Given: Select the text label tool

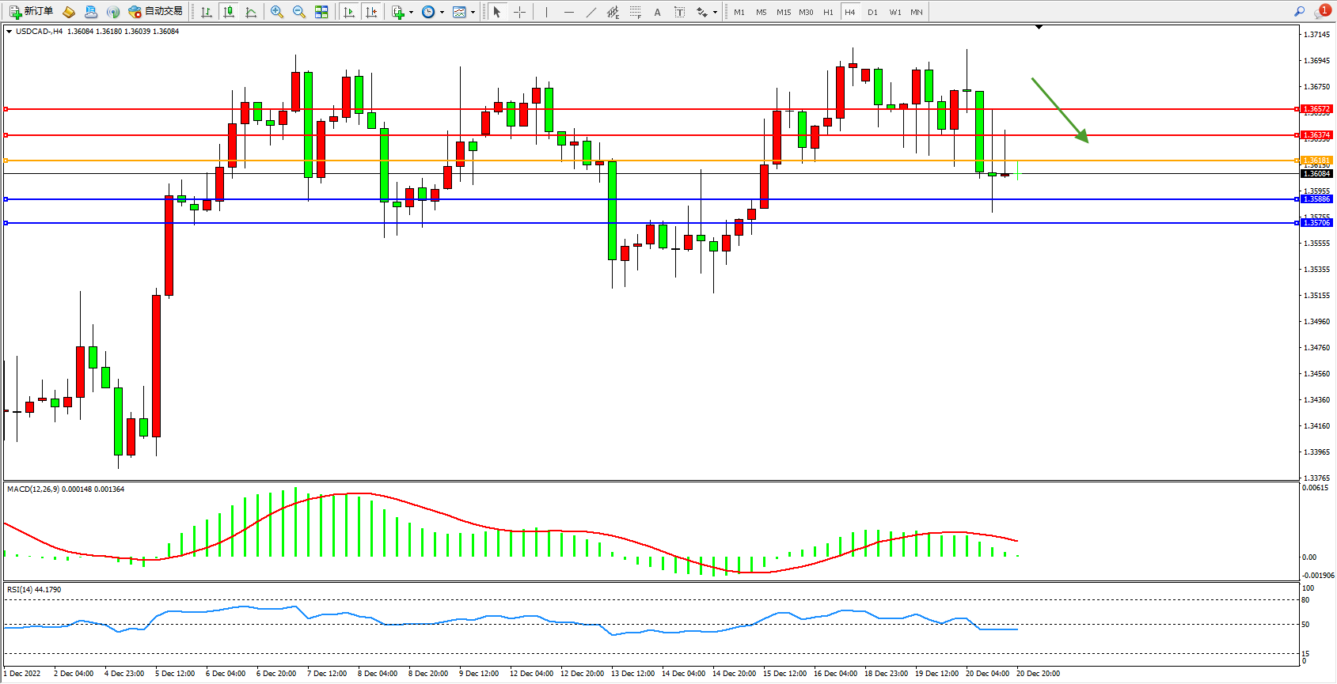Looking at the screenshot, I should 679,12.
